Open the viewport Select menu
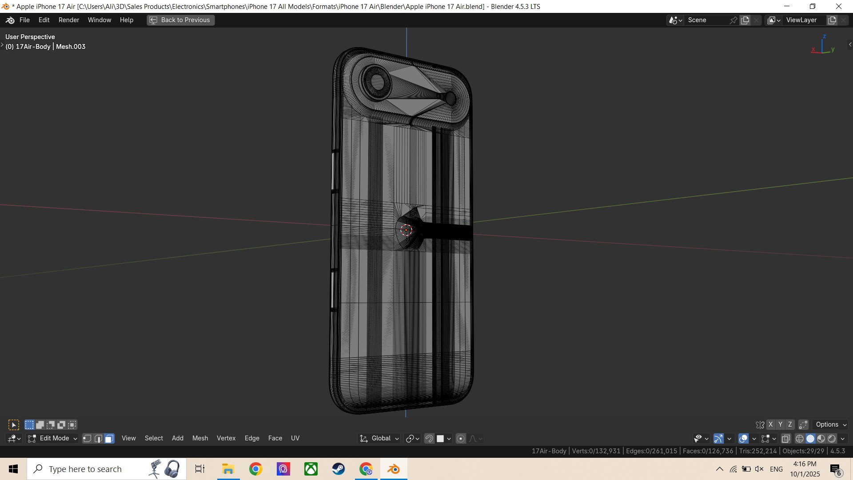This screenshot has width=853, height=480. click(x=154, y=439)
